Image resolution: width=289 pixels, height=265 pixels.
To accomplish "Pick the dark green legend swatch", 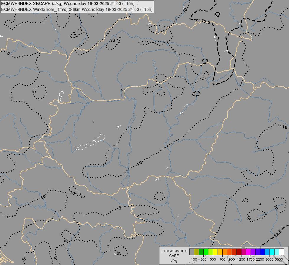I will 201,252.
